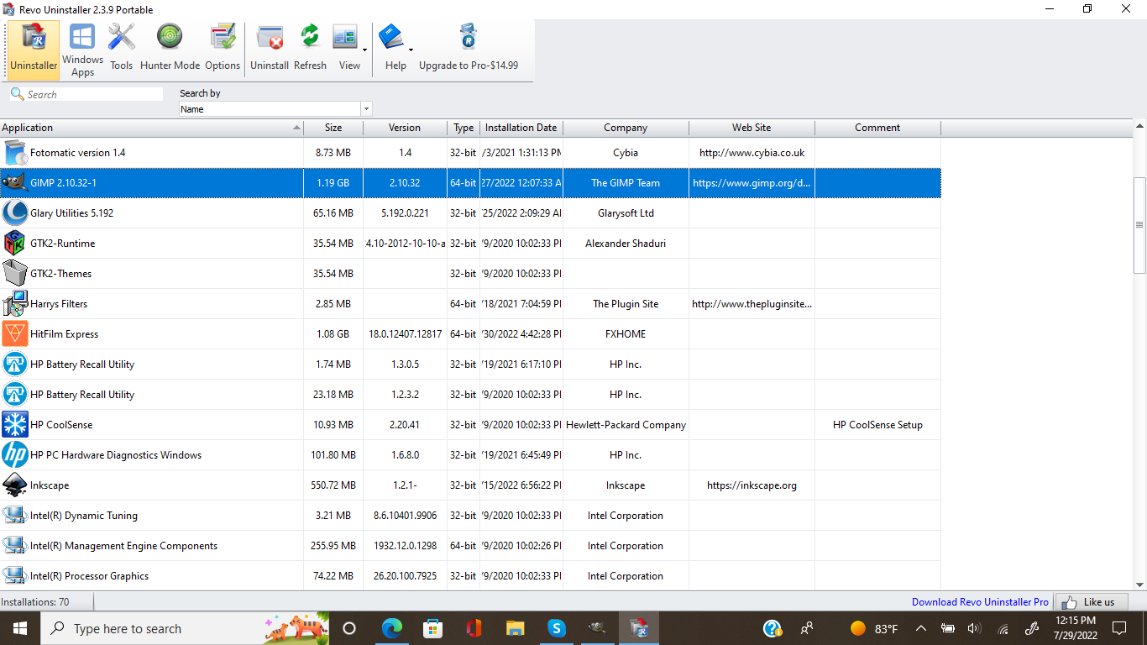Click the vertical scrollbar down arrow
The height and width of the screenshot is (645, 1147).
point(1139,585)
